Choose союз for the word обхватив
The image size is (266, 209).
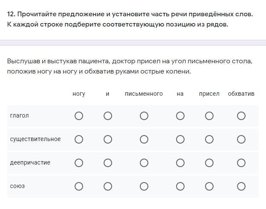click(241, 186)
